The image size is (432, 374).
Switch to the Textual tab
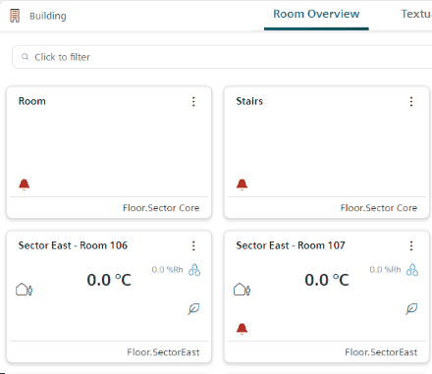[x=416, y=14]
